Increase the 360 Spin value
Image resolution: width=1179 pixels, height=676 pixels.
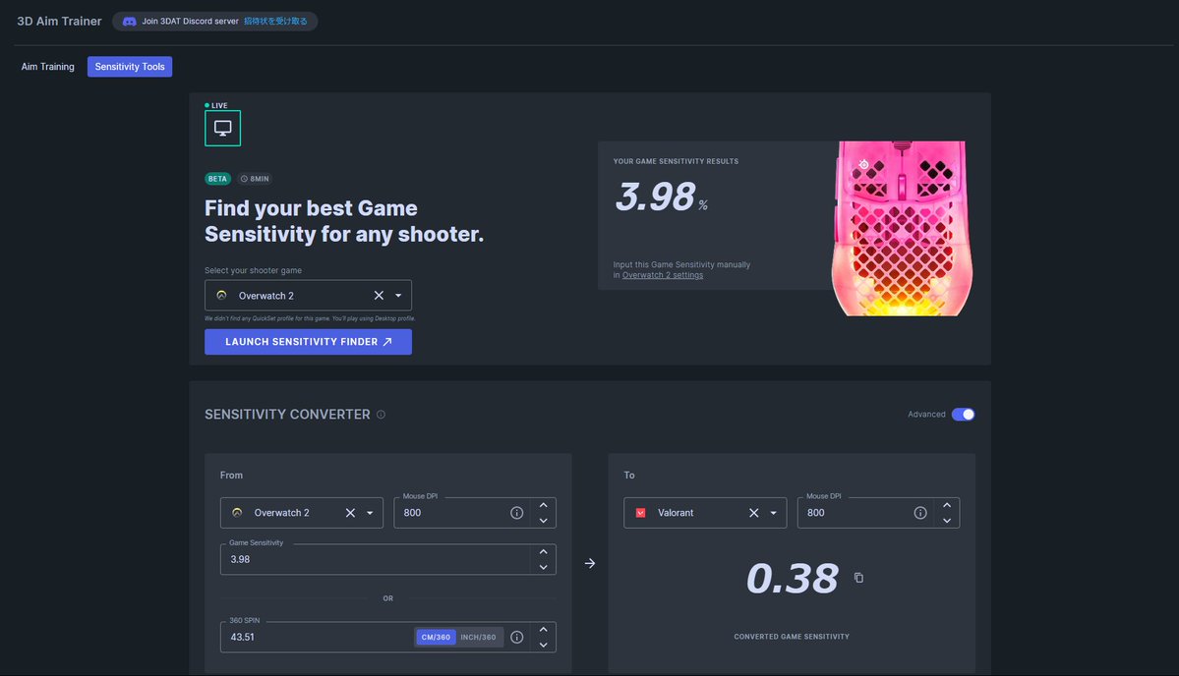tap(543, 630)
